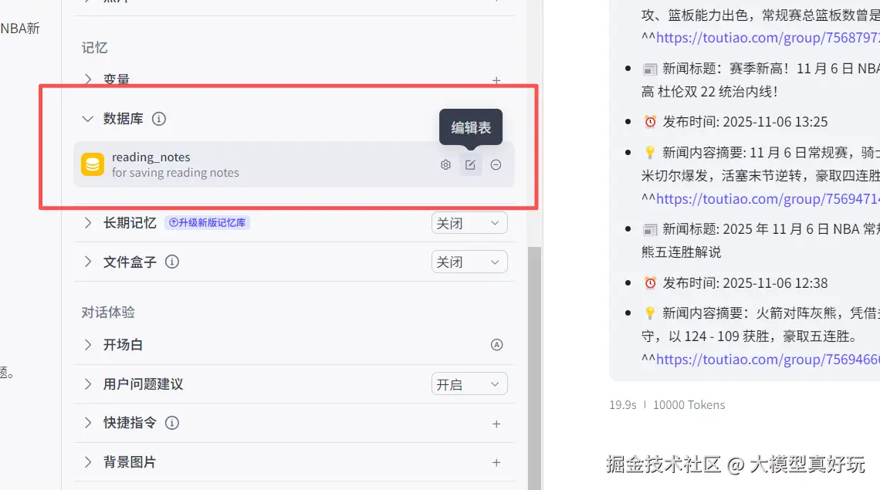Click the circled A icon next to 开场白
The height and width of the screenshot is (490, 880).
coord(496,345)
